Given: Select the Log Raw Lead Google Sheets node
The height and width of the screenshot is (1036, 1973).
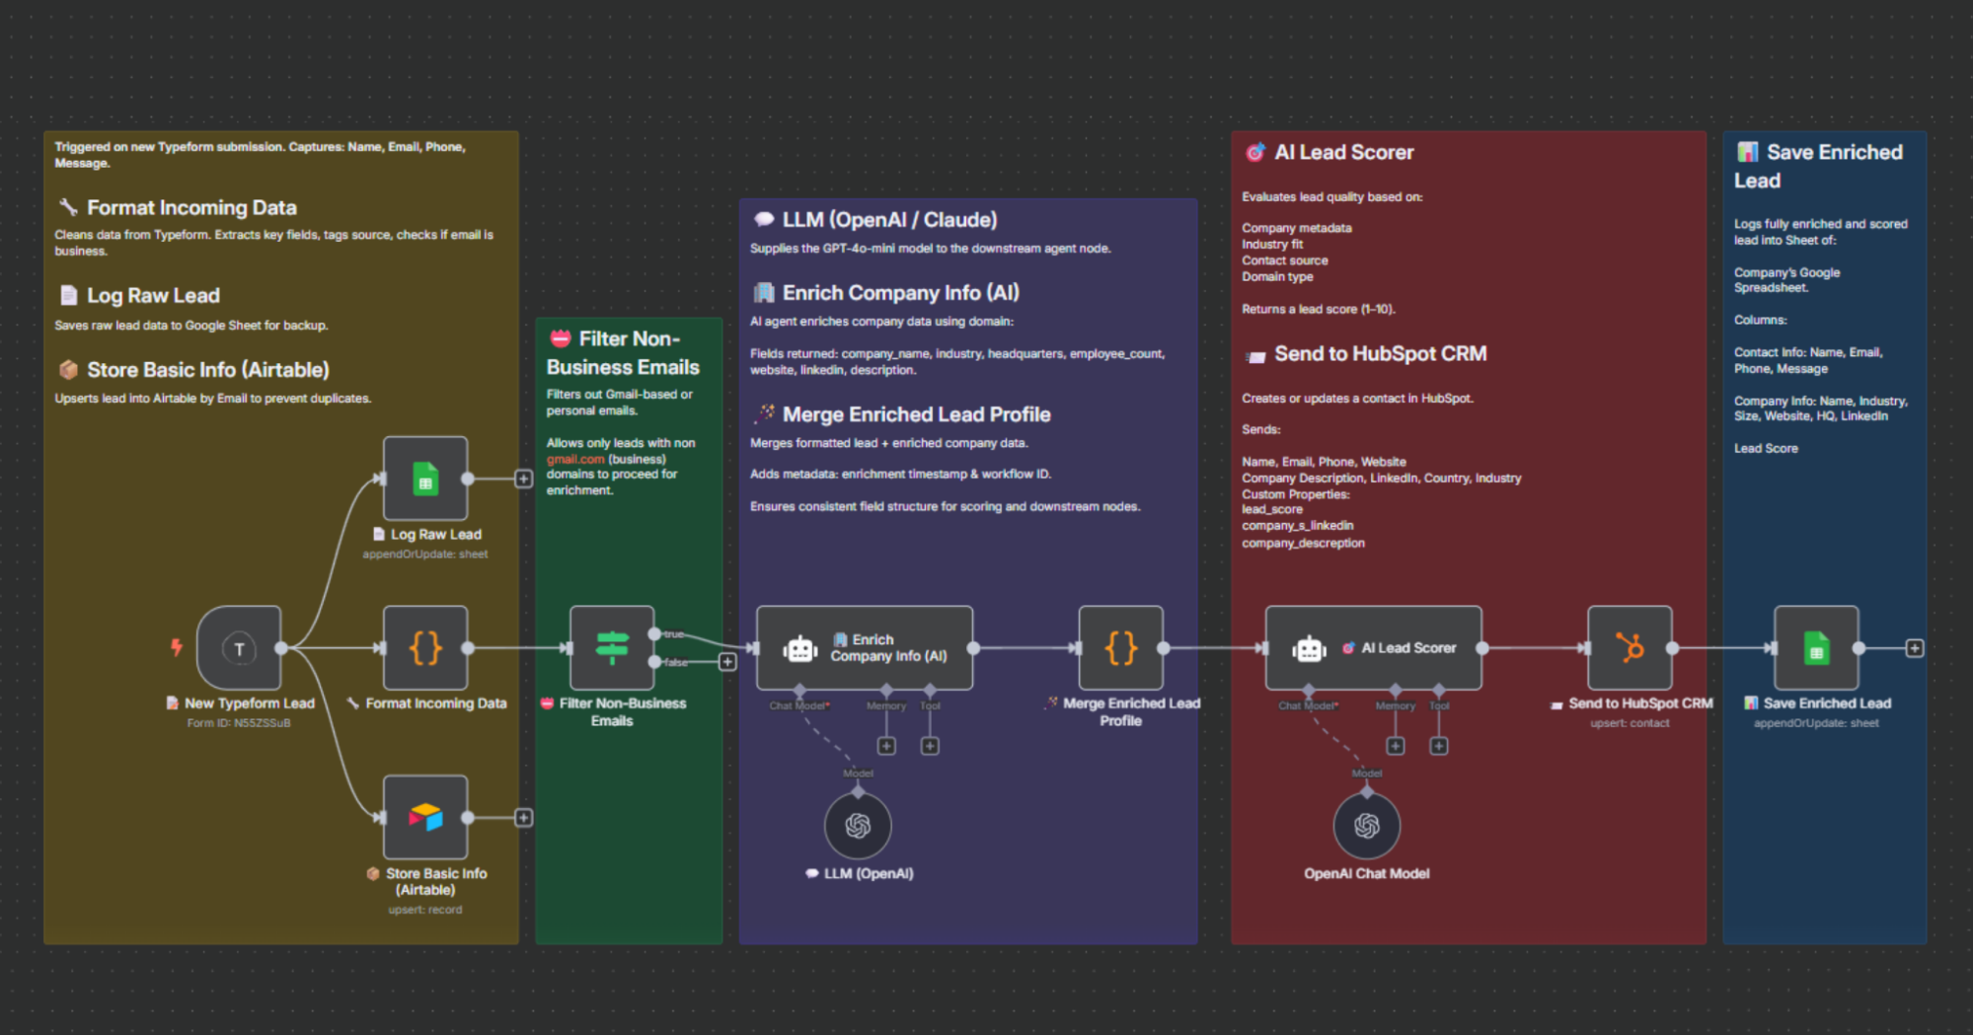Looking at the screenshot, I should pos(425,478).
